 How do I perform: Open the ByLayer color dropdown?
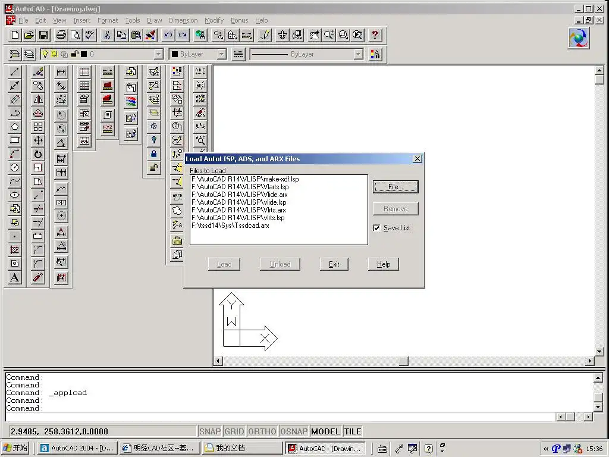221,54
